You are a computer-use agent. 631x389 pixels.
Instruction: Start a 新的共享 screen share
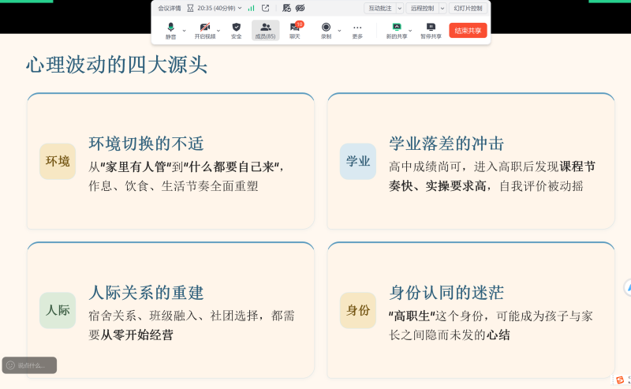[x=397, y=31]
